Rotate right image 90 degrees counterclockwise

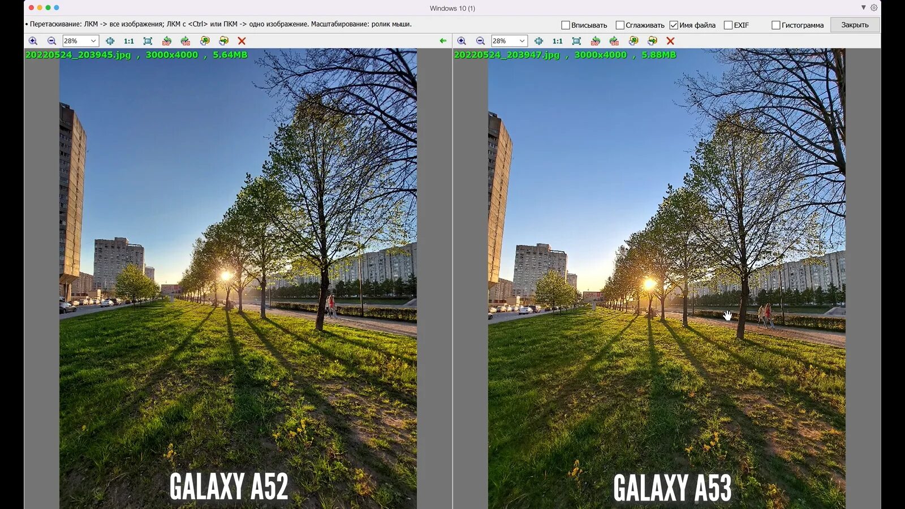[x=595, y=41]
